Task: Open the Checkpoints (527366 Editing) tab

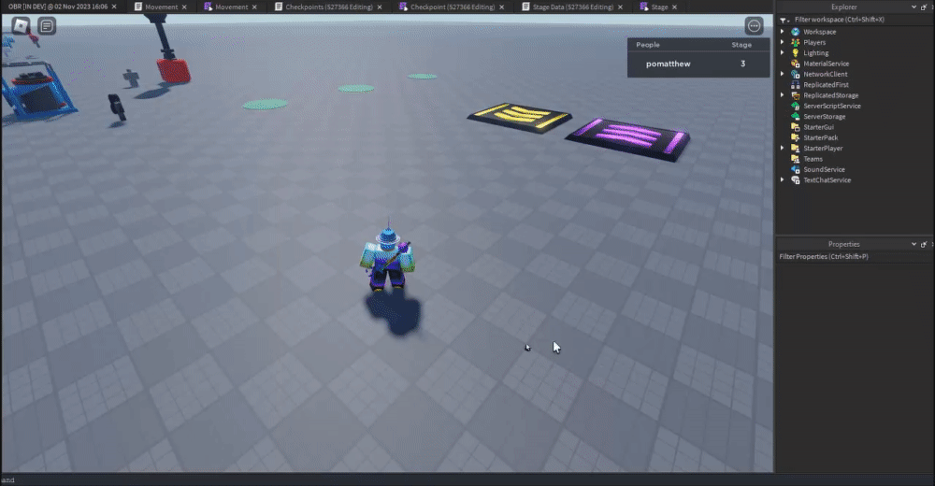Action: click(328, 7)
